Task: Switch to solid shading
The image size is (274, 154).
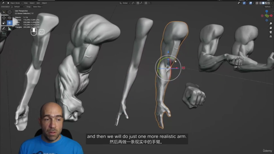Action: pyautogui.click(x=263, y=3)
